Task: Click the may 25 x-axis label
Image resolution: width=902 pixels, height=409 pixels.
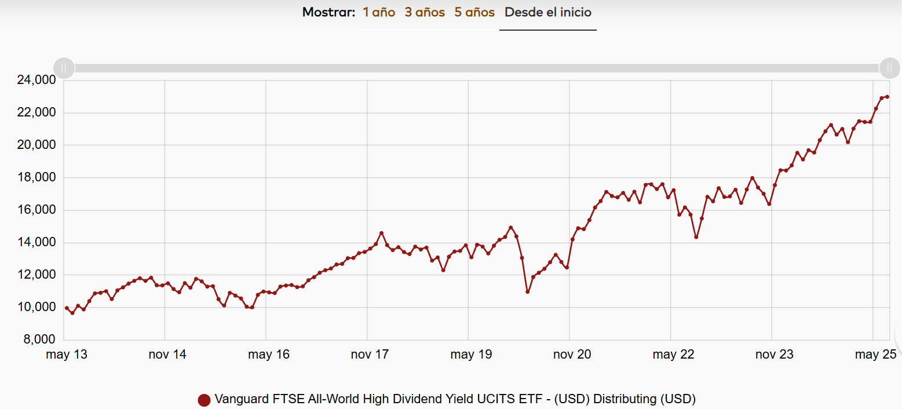Action: (x=875, y=355)
